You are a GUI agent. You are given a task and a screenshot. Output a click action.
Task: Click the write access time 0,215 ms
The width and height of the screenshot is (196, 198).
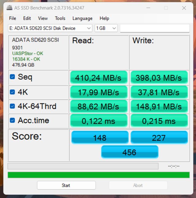click(159, 121)
